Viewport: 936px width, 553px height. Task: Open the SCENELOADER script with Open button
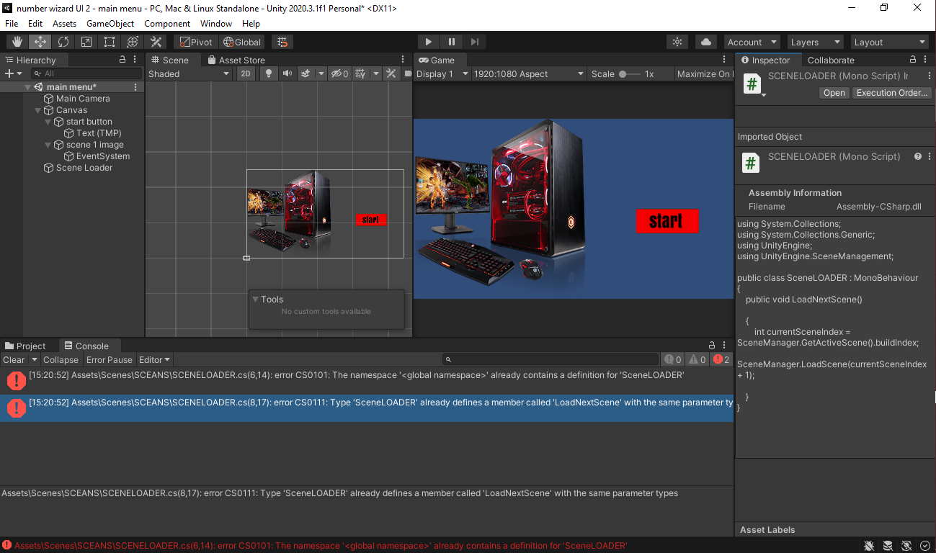[834, 92]
